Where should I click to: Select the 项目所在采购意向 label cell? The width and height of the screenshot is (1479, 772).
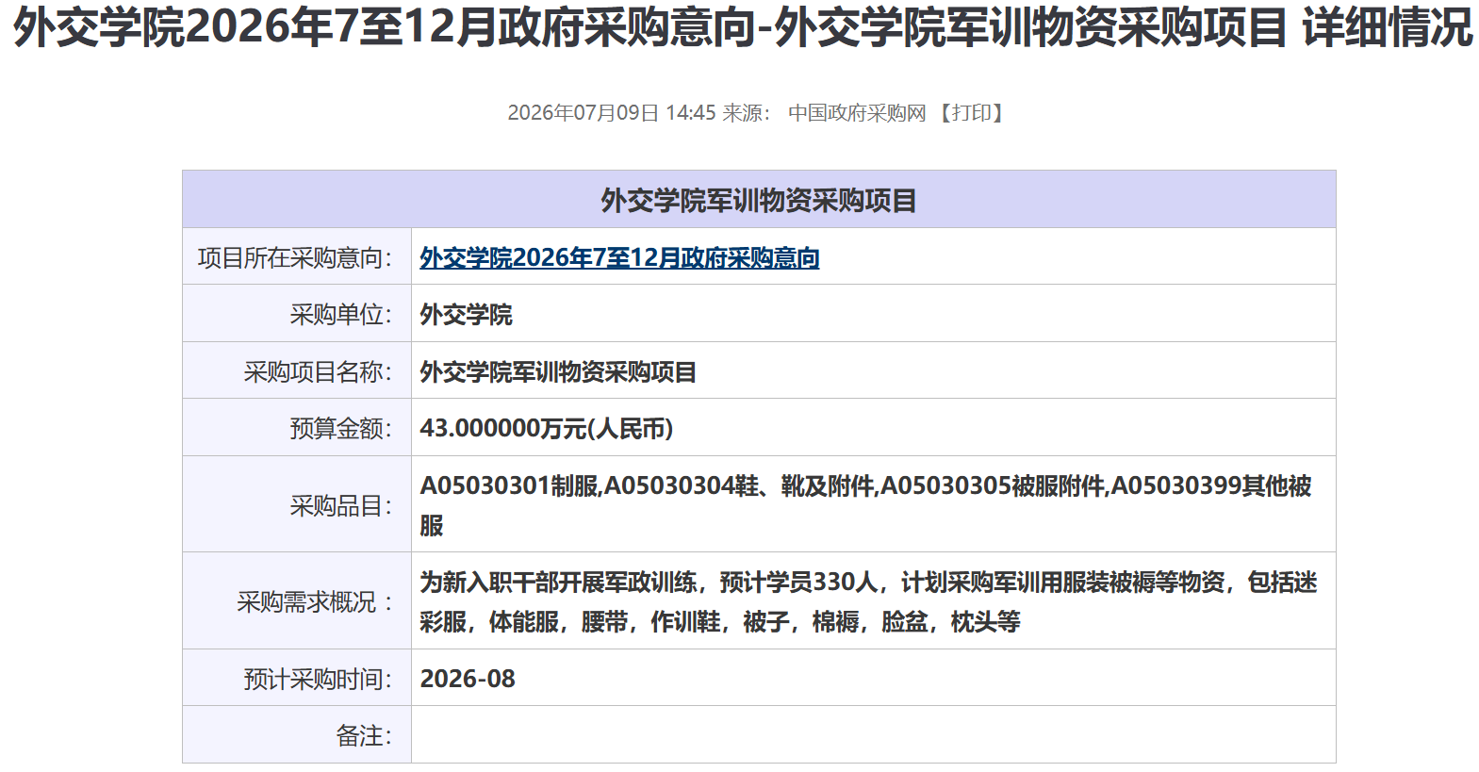pyautogui.click(x=297, y=256)
